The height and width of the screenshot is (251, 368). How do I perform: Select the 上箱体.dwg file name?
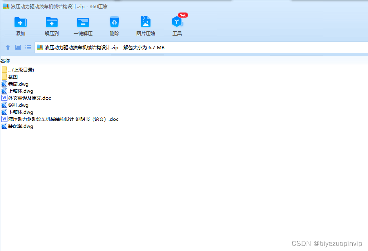(x=21, y=91)
